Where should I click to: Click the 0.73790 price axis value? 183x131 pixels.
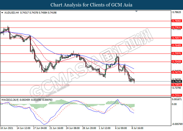pyautogui.click(x=177, y=88)
